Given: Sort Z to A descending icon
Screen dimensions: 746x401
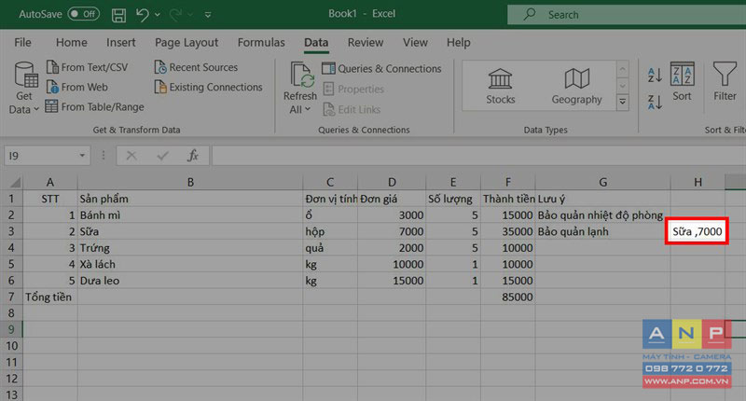Looking at the screenshot, I should (655, 102).
